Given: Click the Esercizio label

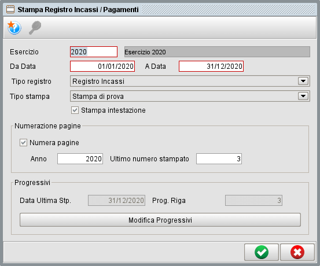Looking at the screenshot, I should point(24,52).
